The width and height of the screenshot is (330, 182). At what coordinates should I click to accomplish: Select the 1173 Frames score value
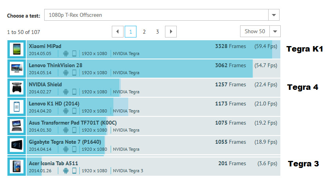(230, 103)
